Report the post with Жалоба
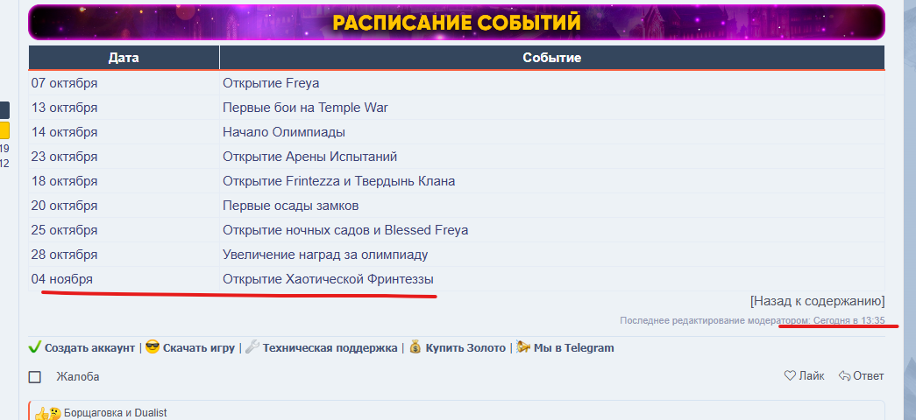 pos(78,377)
